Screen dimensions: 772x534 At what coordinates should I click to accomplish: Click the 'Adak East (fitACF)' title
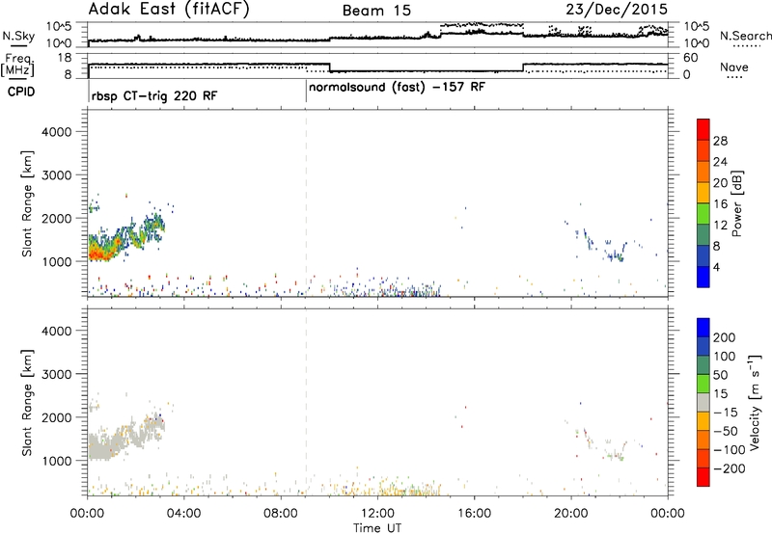pyautogui.click(x=169, y=10)
